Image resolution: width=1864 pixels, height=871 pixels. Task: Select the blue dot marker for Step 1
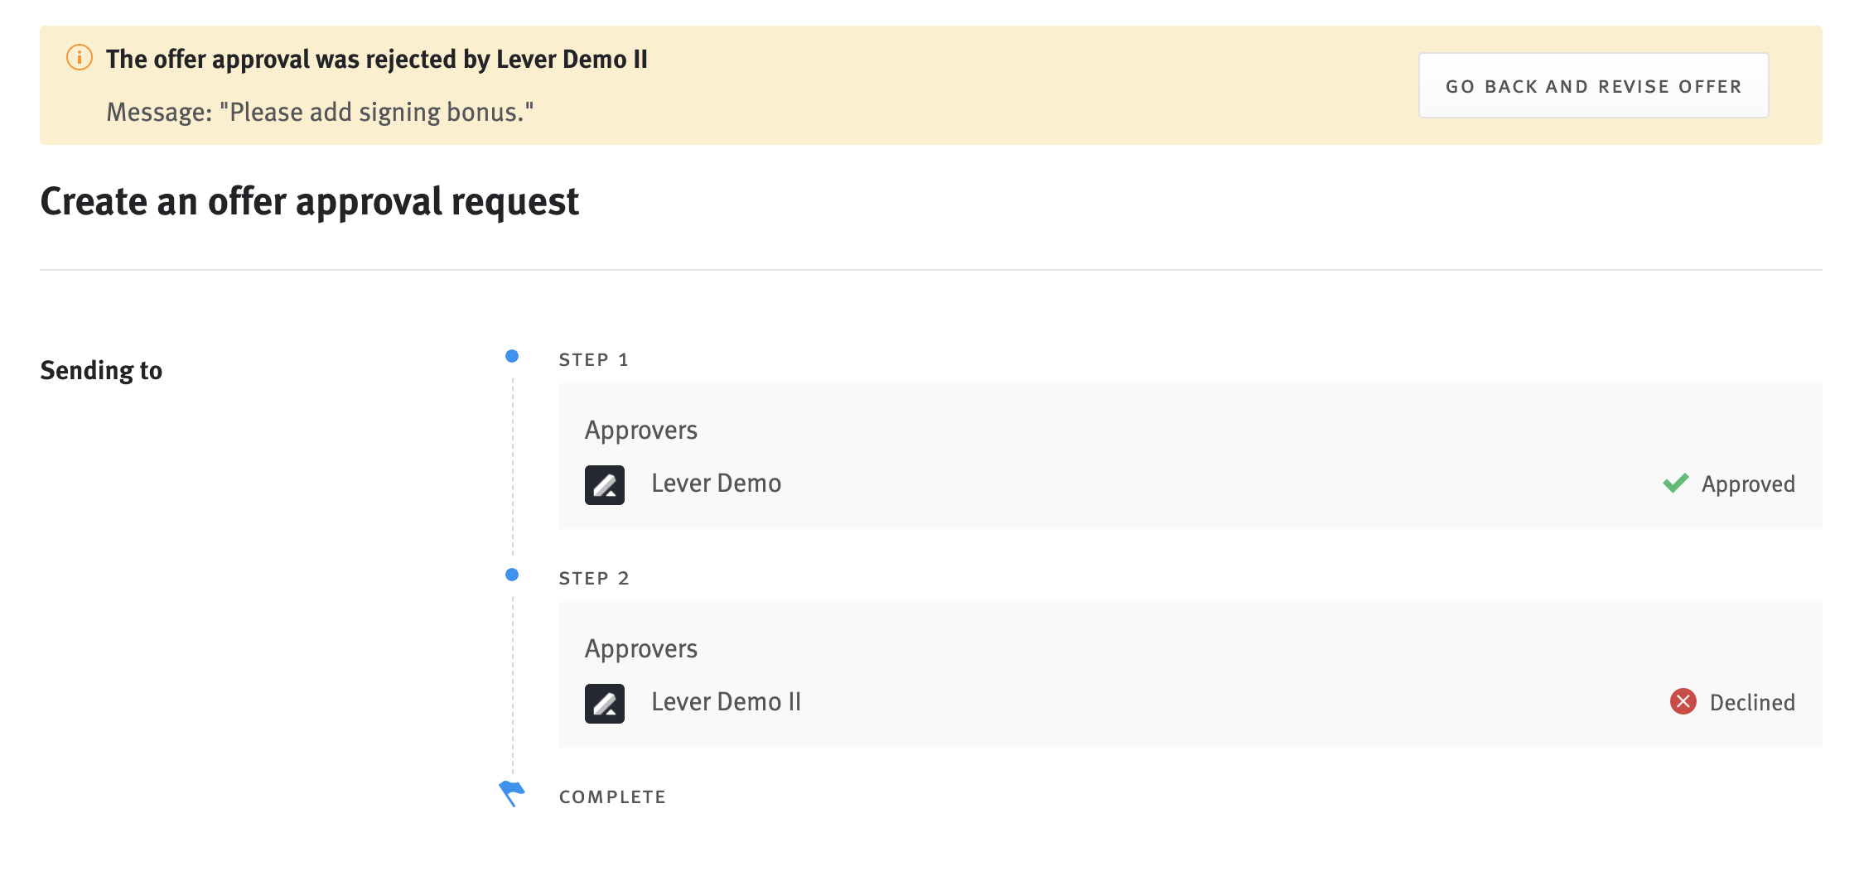(x=512, y=356)
